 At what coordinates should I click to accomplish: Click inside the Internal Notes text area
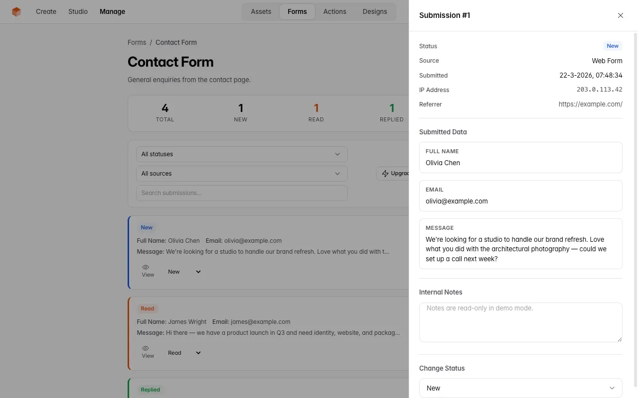(520, 321)
